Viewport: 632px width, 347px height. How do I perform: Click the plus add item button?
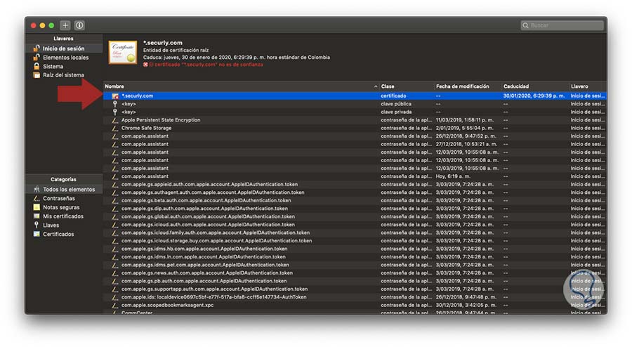pos(65,25)
